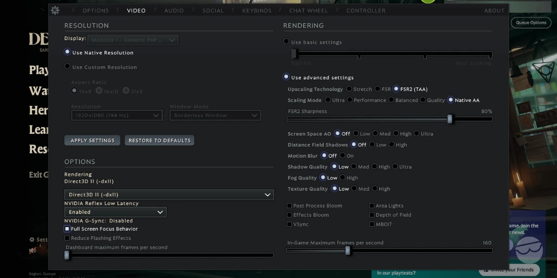This screenshot has width=557, height=278.
Task: Select the Video tab
Action: click(x=136, y=11)
